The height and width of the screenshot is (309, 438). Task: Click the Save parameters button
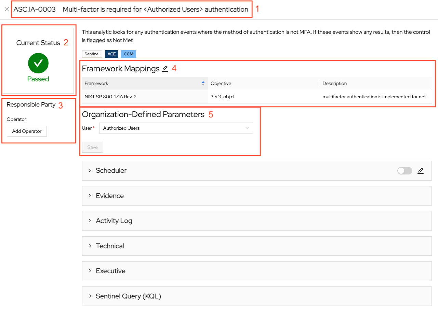click(93, 147)
